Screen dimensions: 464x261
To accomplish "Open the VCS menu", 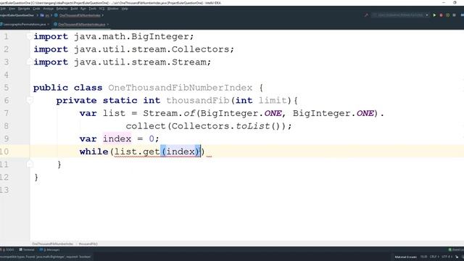I will [x=101, y=9].
